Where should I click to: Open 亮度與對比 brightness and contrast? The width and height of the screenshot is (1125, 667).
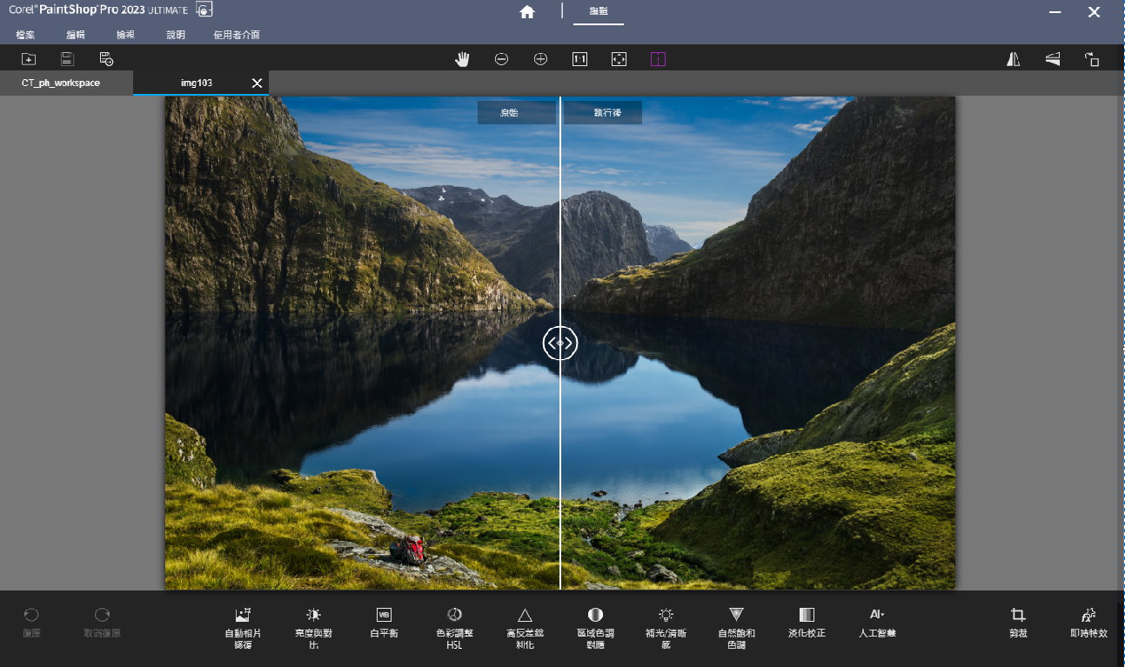coord(314,628)
